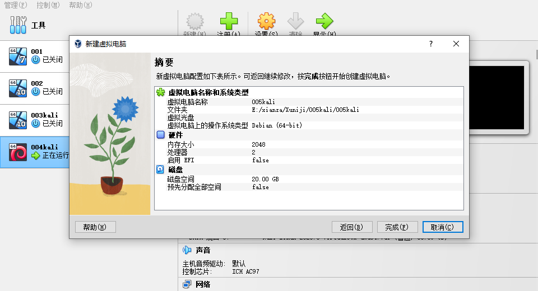Select the 004kali virtual machine icon
The width and height of the screenshot is (538, 291).
(x=18, y=152)
